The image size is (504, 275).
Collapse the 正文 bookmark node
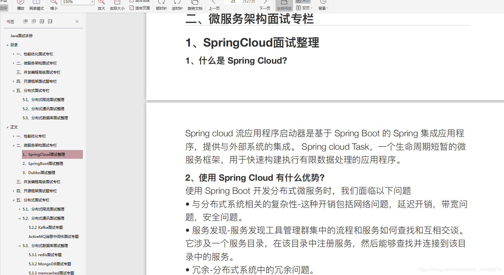tap(7, 127)
